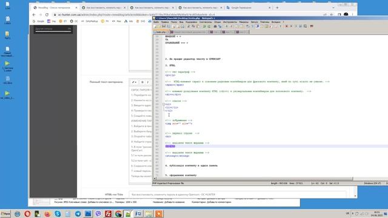This screenshot has height=218, width=388.
Task: Open the Chrome three-dot menu
Action: pyautogui.click(x=353, y=15)
